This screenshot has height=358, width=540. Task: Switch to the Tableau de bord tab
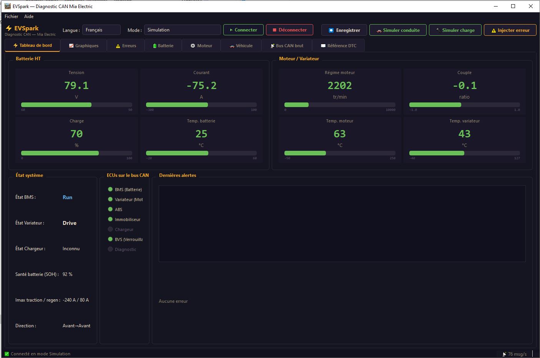(32, 45)
